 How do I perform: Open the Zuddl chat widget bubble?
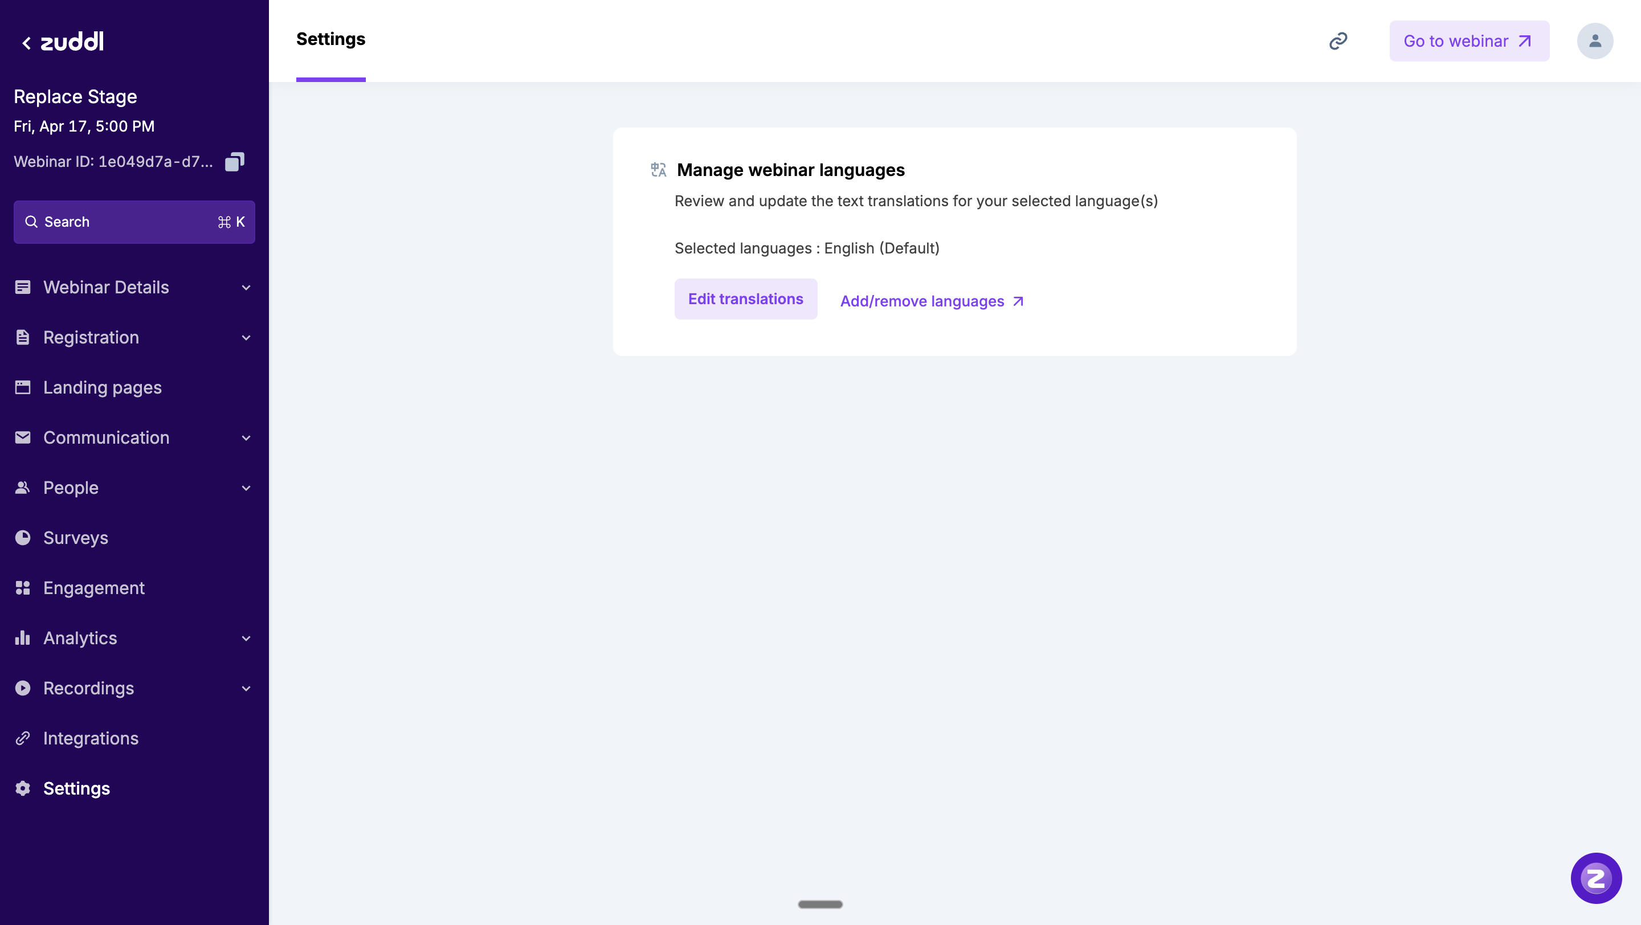[1595, 878]
